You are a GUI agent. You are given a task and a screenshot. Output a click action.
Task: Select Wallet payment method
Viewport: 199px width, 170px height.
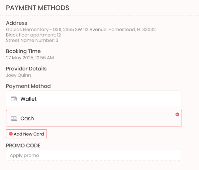[x=94, y=99]
